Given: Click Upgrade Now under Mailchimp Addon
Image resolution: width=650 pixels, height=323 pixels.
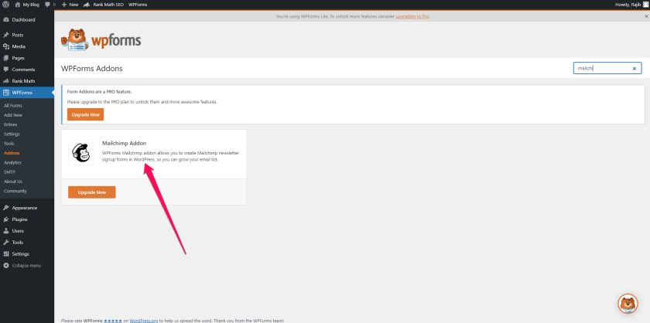Looking at the screenshot, I should (92, 192).
